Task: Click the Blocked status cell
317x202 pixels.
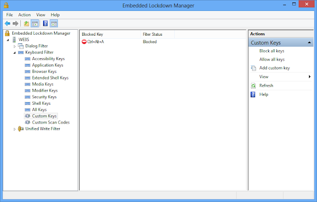Action: click(150, 42)
